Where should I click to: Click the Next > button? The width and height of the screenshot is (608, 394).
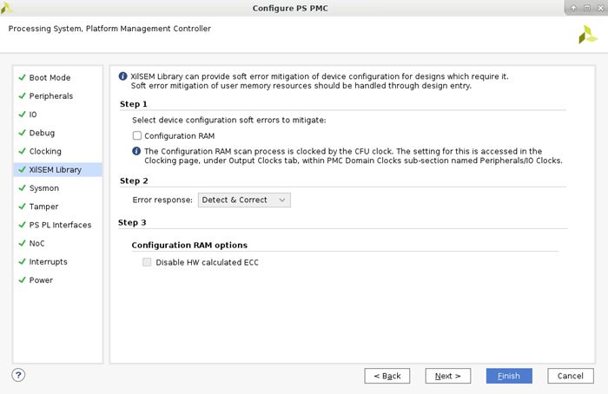[448, 376]
